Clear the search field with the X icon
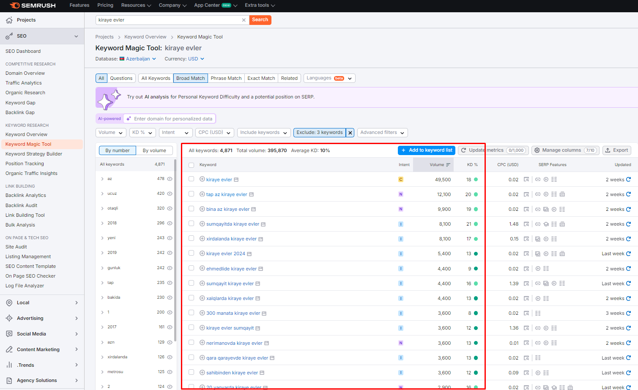The height and width of the screenshot is (390, 638). [x=244, y=20]
